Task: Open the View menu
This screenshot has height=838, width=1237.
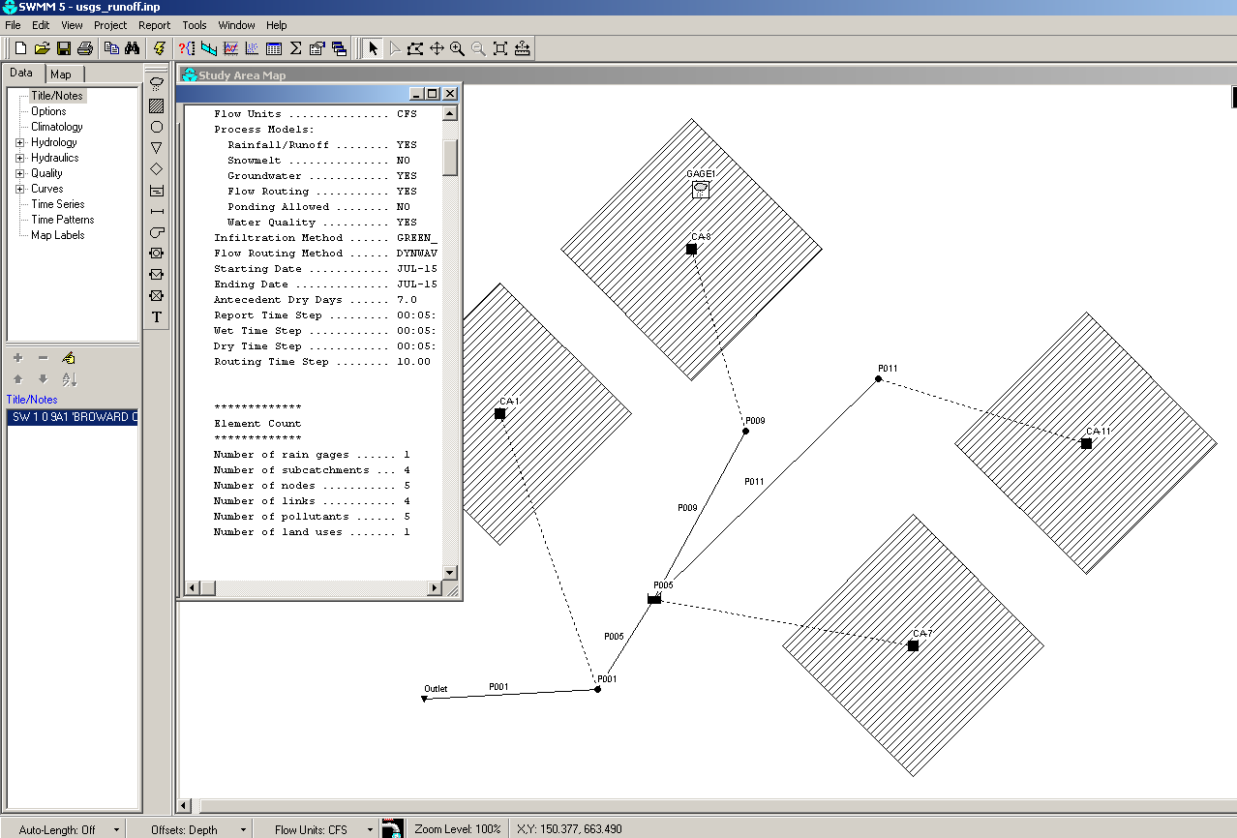Action: click(x=72, y=25)
